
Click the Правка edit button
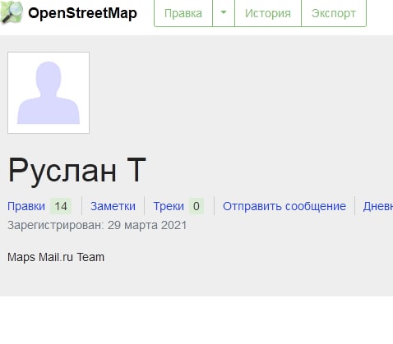point(183,13)
